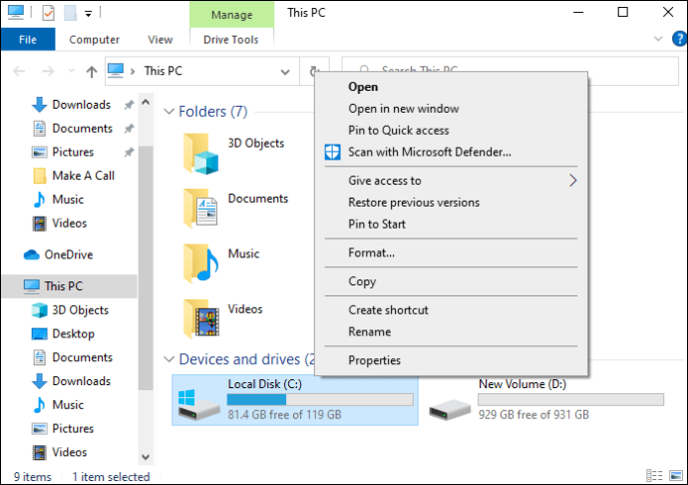This screenshot has height=485, width=688.
Task: Switch to details view icon in status bar
Action: [654, 475]
